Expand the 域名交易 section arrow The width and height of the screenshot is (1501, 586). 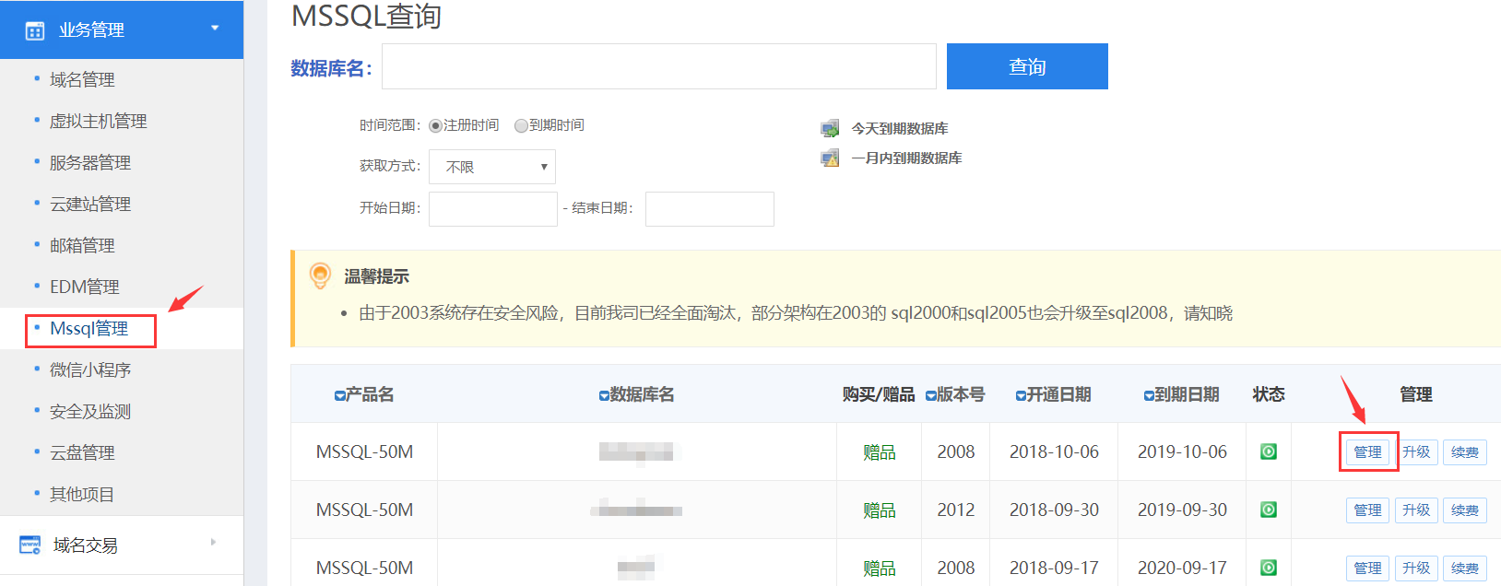[213, 542]
